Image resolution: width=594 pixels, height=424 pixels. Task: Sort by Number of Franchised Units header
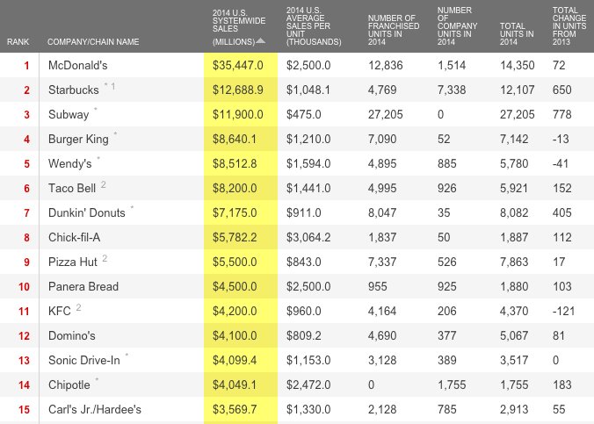click(x=394, y=30)
